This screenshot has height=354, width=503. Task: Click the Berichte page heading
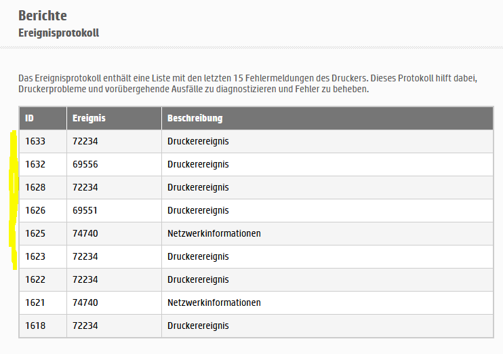coord(43,16)
